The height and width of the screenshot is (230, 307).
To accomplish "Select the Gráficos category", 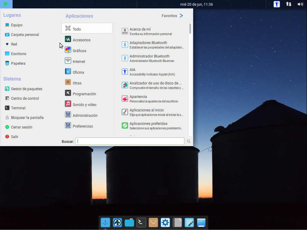I will (x=79, y=51).
